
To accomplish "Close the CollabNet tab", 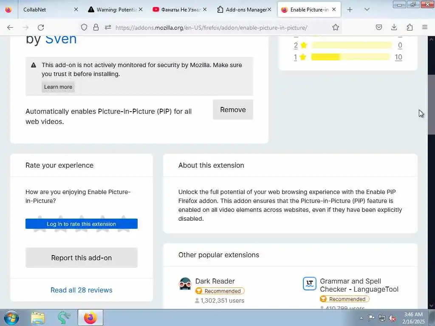I will [x=76, y=9].
